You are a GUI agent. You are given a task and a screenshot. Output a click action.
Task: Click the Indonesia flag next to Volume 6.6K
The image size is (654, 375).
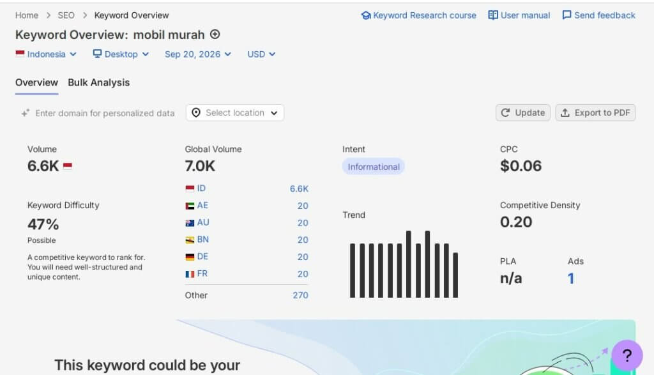pyautogui.click(x=68, y=166)
